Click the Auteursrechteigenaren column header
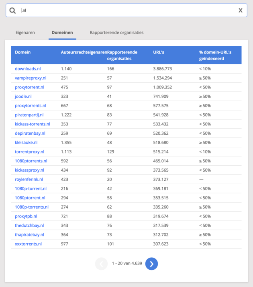 click(x=84, y=52)
